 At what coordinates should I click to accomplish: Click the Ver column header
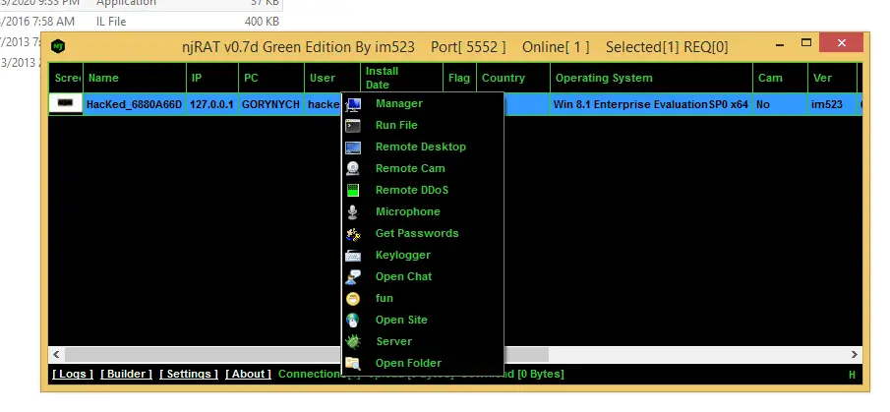[x=832, y=78]
